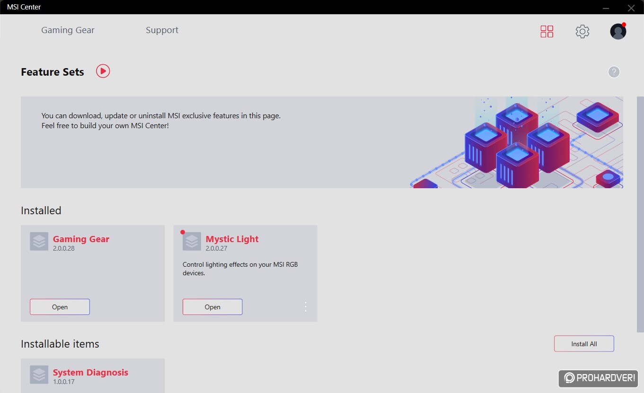Click the Install All button
644x393 pixels.
[x=584, y=344]
